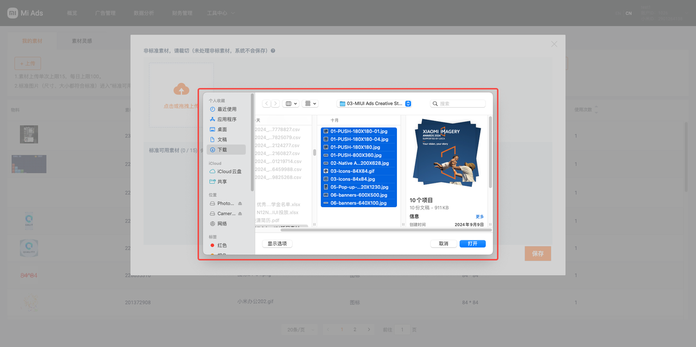Open 应用程序 (Applications) in sidebar
This screenshot has width=696, height=347.
pos(226,119)
